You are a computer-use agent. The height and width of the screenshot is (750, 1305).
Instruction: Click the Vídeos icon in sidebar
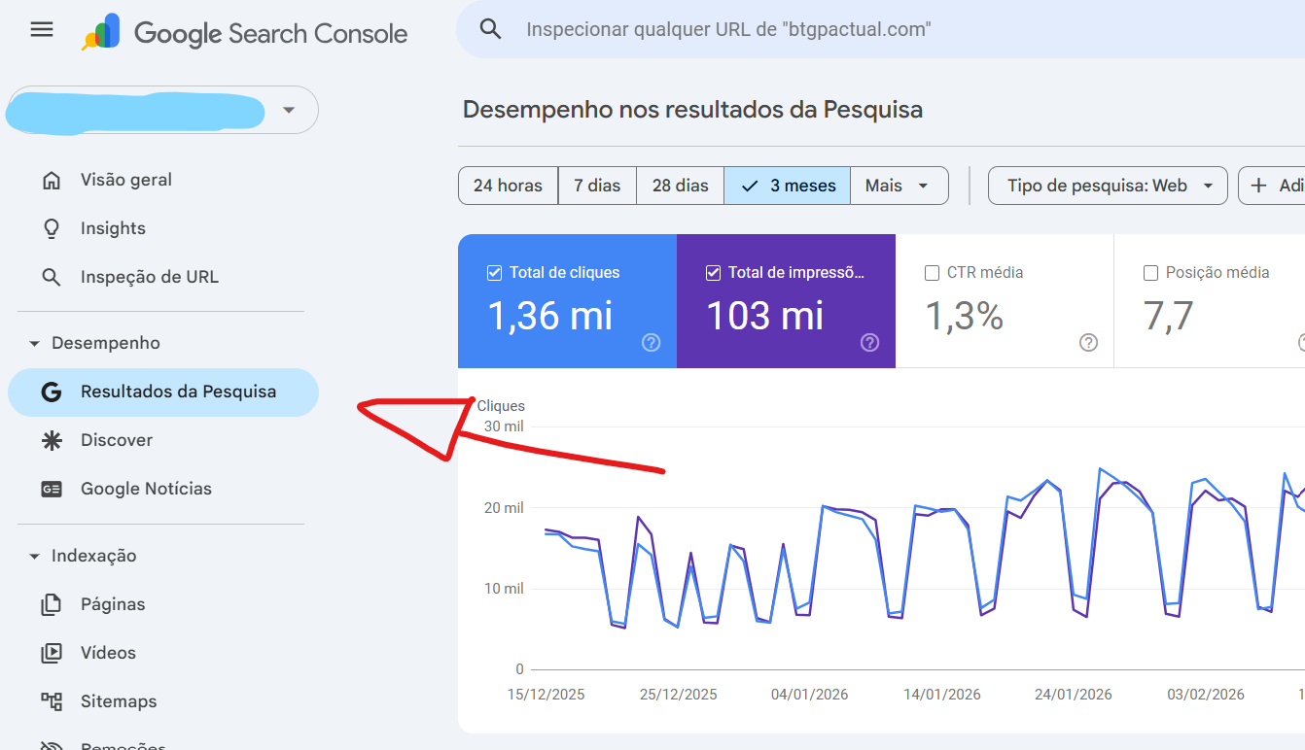[x=52, y=652]
